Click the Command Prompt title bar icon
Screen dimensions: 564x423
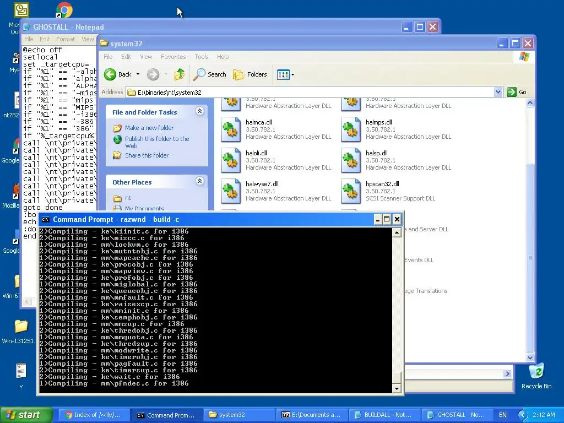[x=45, y=219]
